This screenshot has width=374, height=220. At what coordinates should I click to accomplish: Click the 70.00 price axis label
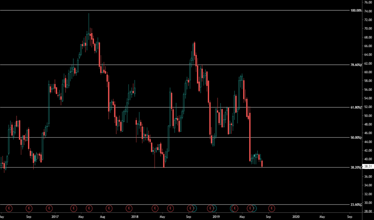pos(368,28)
